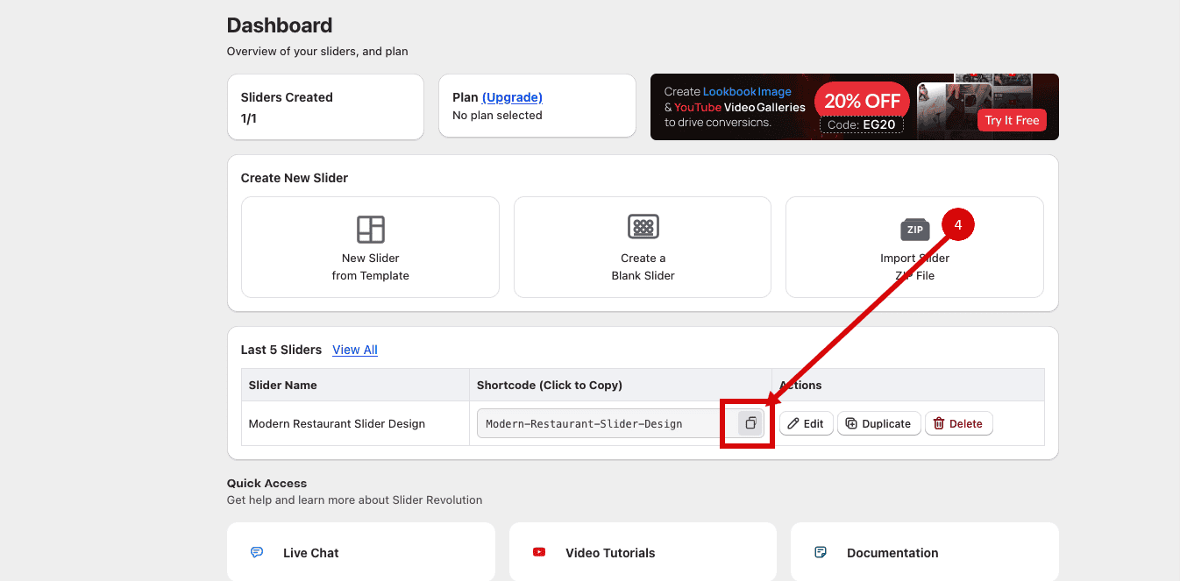Image resolution: width=1180 pixels, height=581 pixels.
Task: Follow the View All sliders link
Action: (x=355, y=350)
